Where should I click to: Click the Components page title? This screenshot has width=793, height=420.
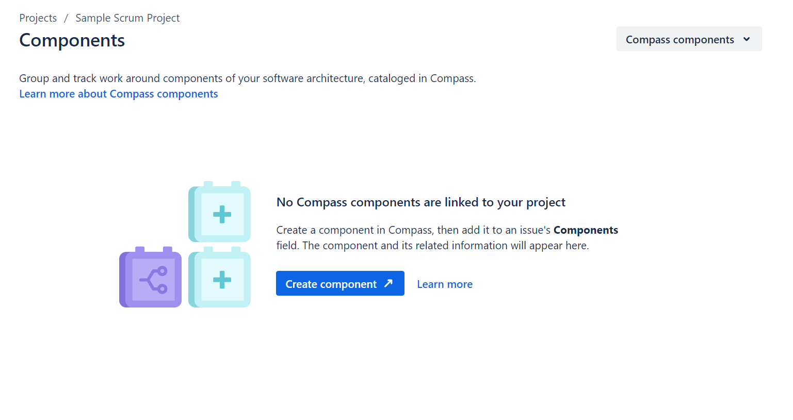72,41
